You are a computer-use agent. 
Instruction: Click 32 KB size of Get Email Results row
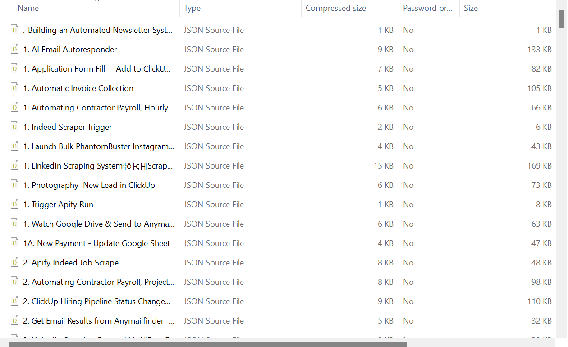(x=541, y=321)
